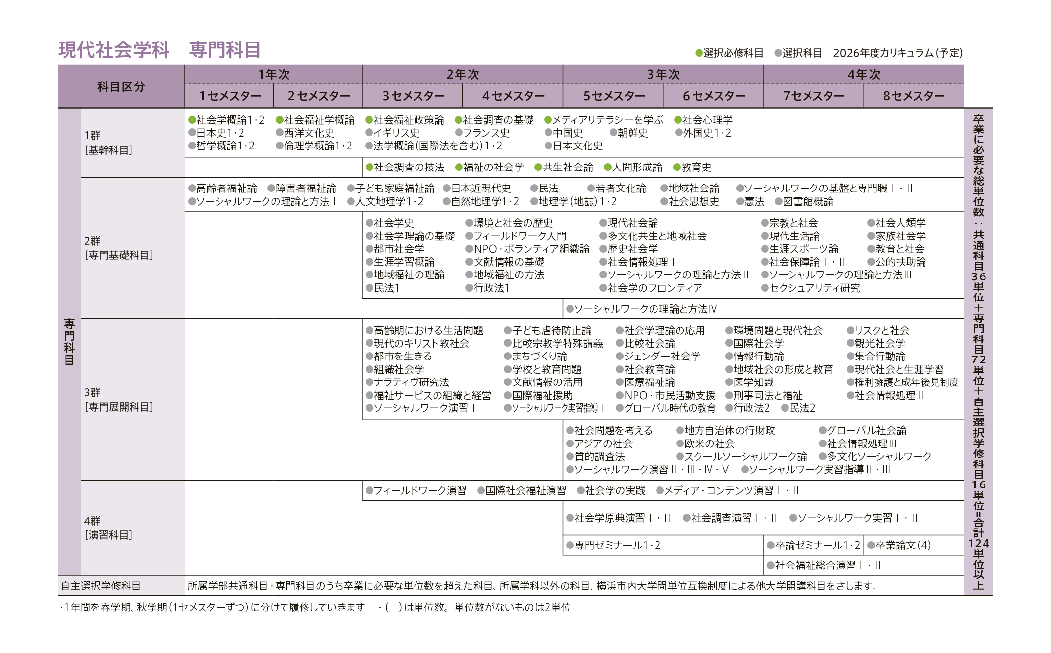Click the course 'NPO・ボランティア組織論'
This screenshot has height=653, width=1051.
coord(527,249)
